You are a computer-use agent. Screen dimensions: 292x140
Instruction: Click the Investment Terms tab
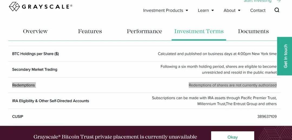(x=199, y=31)
